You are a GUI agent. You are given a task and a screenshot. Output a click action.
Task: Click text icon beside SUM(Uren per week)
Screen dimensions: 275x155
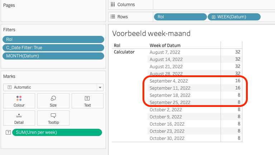pos(8,132)
